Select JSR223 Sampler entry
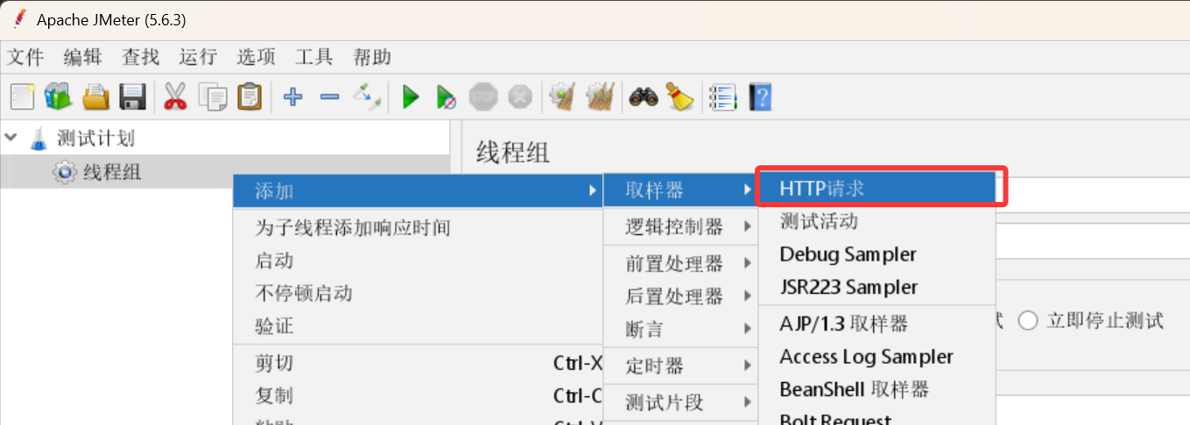The height and width of the screenshot is (425, 1190). point(877,287)
